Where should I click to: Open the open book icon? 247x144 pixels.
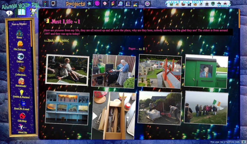22,12
